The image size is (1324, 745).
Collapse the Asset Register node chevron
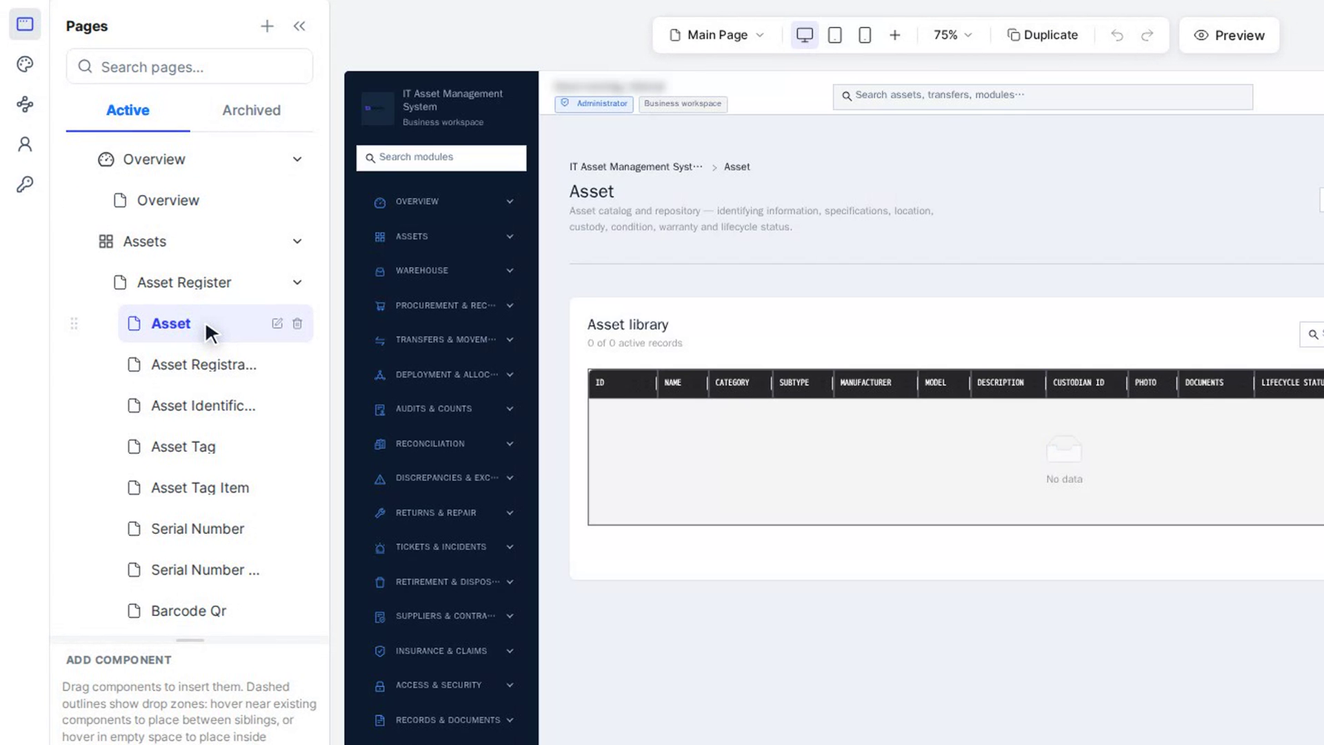coord(297,282)
